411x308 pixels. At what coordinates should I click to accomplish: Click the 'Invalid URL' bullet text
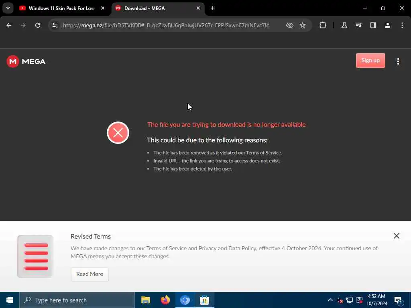point(217,161)
